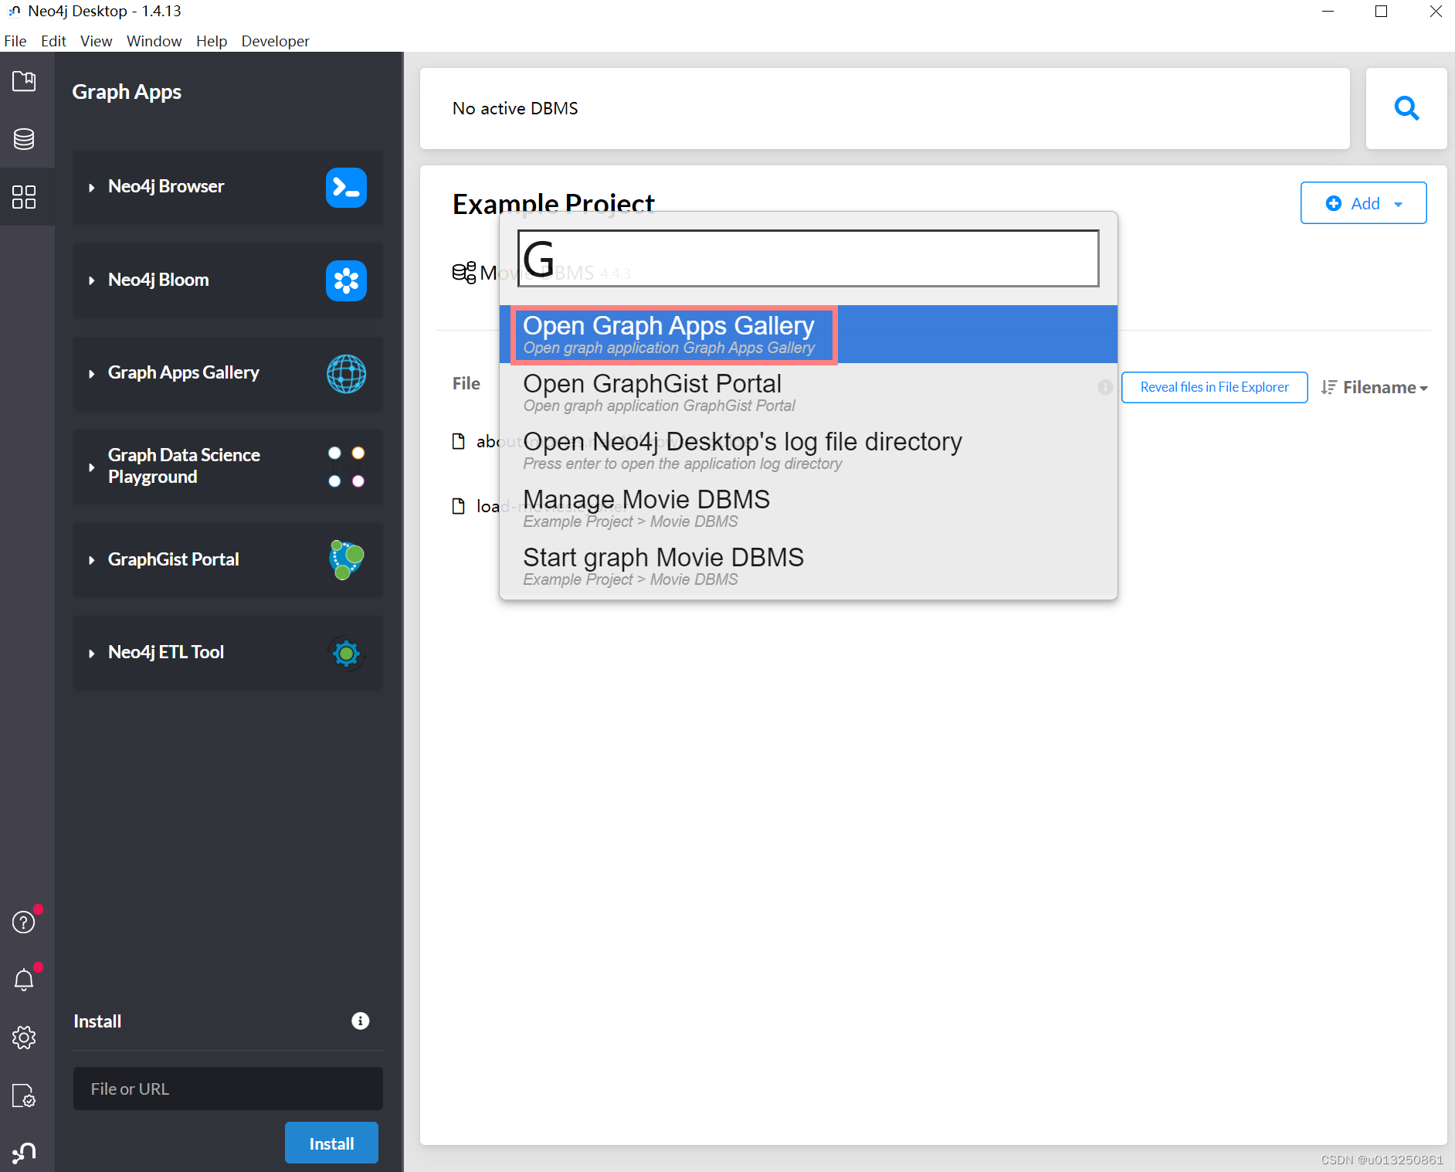Image resolution: width=1455 pixels, height=1172 pixels.
Task: Open the Developer menu
Action: click(275, 41)
